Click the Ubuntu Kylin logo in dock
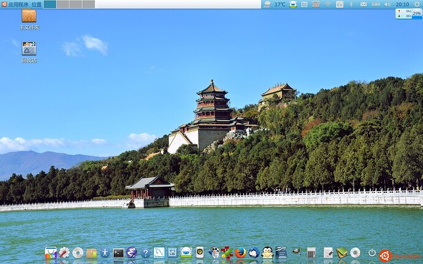The image size is (423, 264). 385,255
